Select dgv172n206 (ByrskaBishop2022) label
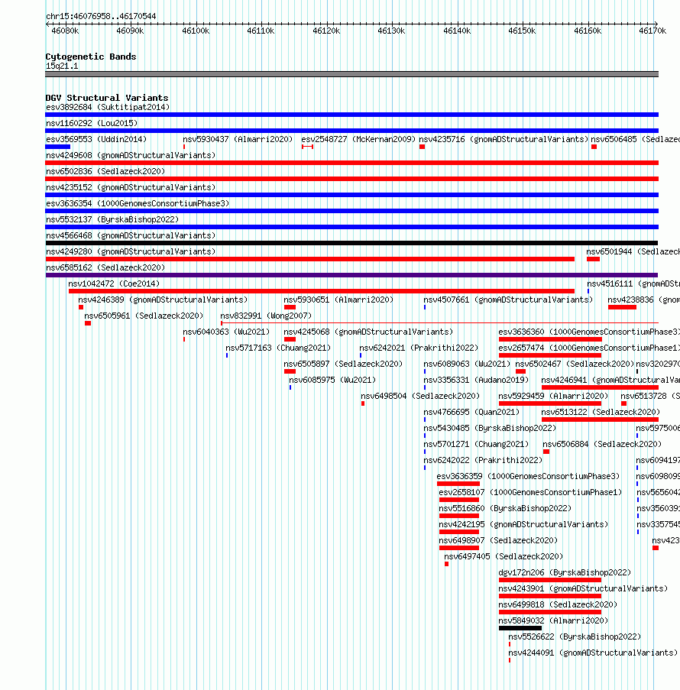Screen dimensions: 680x690 (x=565, y=573)
